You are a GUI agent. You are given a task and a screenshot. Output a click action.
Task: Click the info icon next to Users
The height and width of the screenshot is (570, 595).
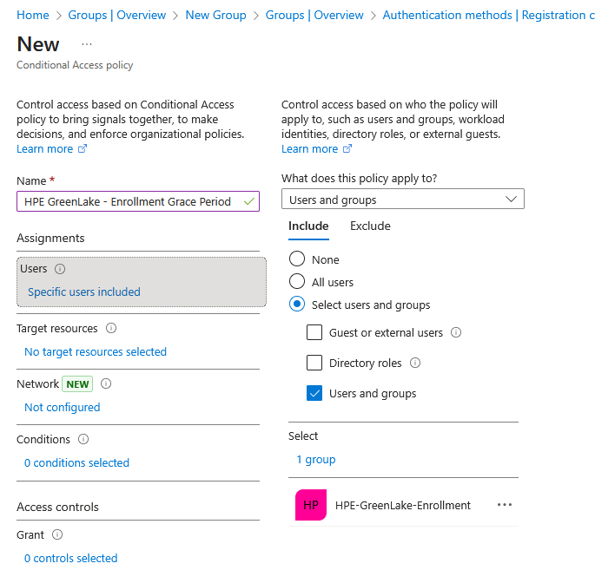(60, 269)
